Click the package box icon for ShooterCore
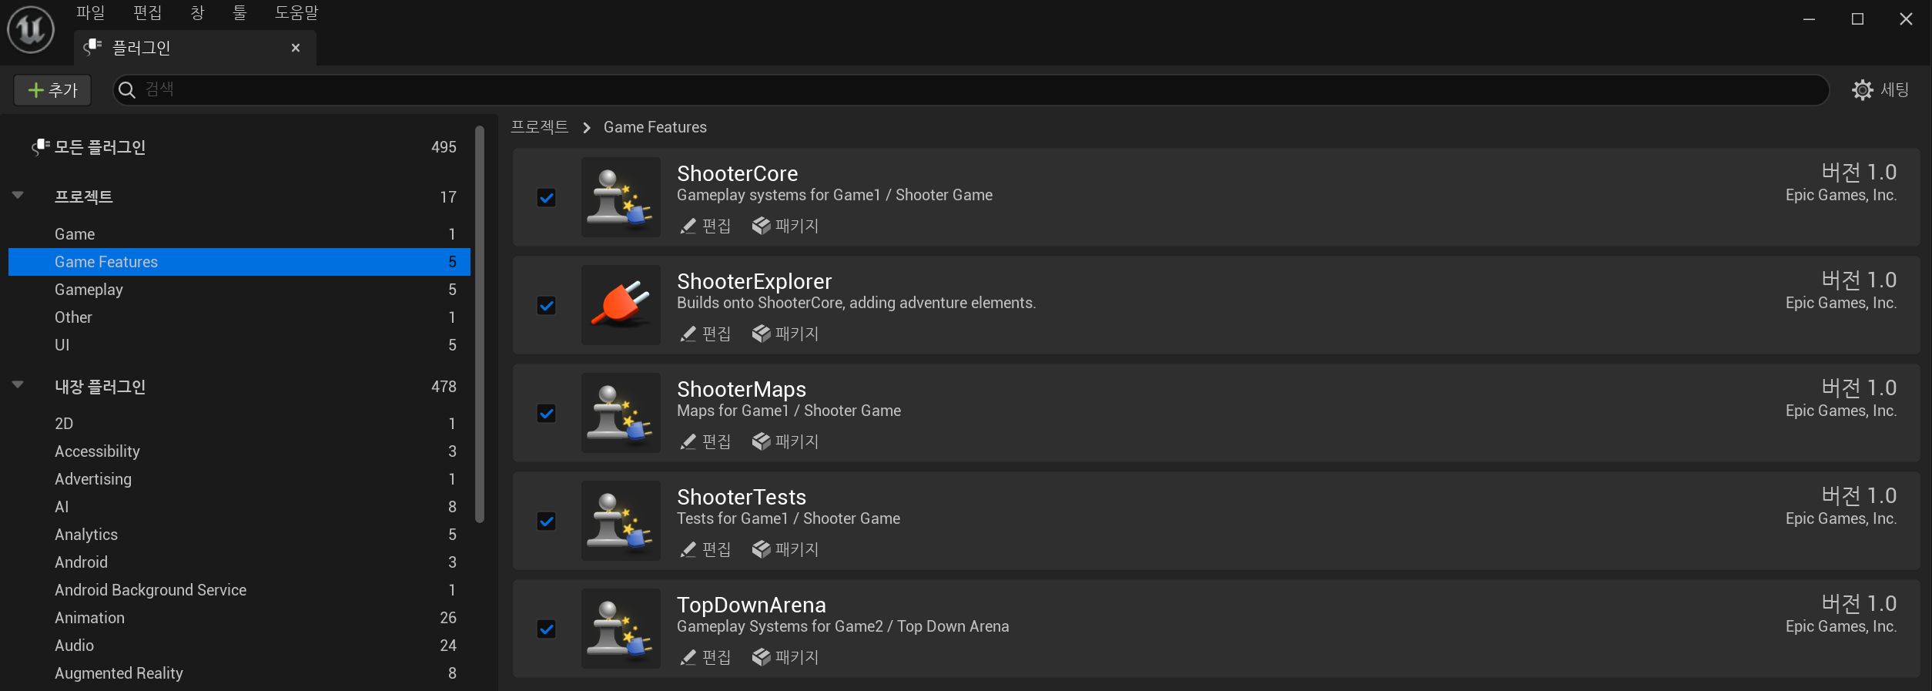Image resolution: width=1932 pixels, height=691 pixels. tap(761, 226)
